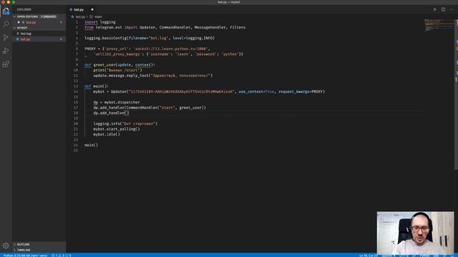458x257 pixels.
Task: Open the editor More Actions ellipsis
Action: click(x=452, y=9)
